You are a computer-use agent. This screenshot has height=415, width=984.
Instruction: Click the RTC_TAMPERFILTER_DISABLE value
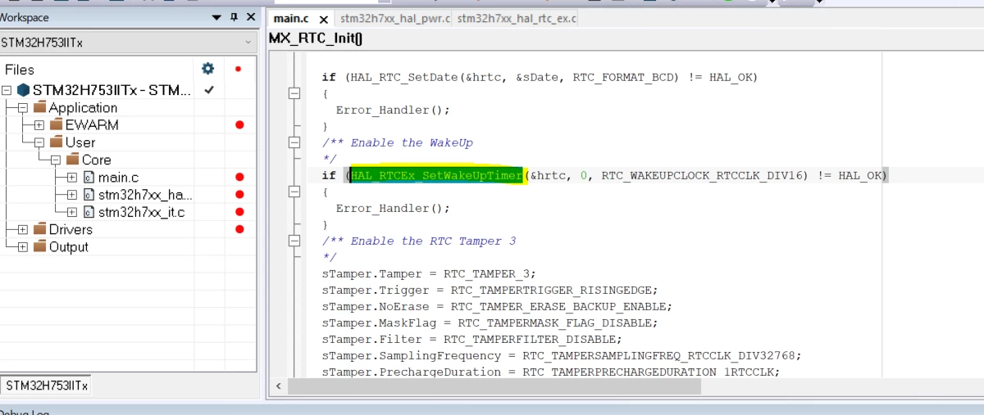click(x=529, y=339)
